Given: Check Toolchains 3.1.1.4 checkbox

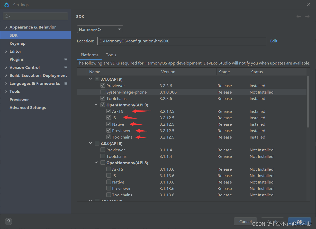Looking at the screenshot, I should point(103,156).
